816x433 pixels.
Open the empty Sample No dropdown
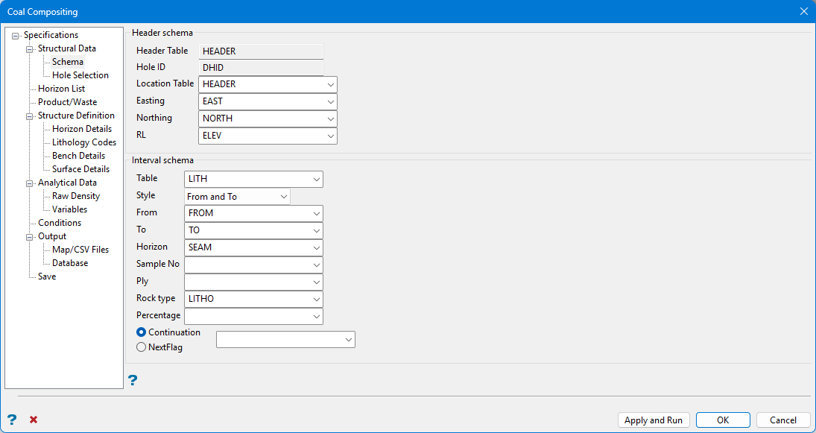tap(253, 265)
